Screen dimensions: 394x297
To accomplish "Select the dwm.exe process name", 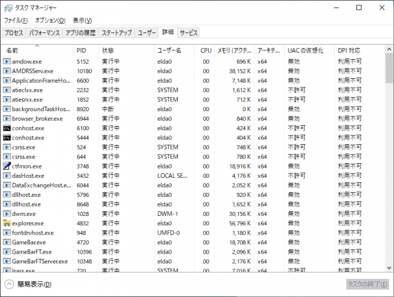I will (24, 214).
